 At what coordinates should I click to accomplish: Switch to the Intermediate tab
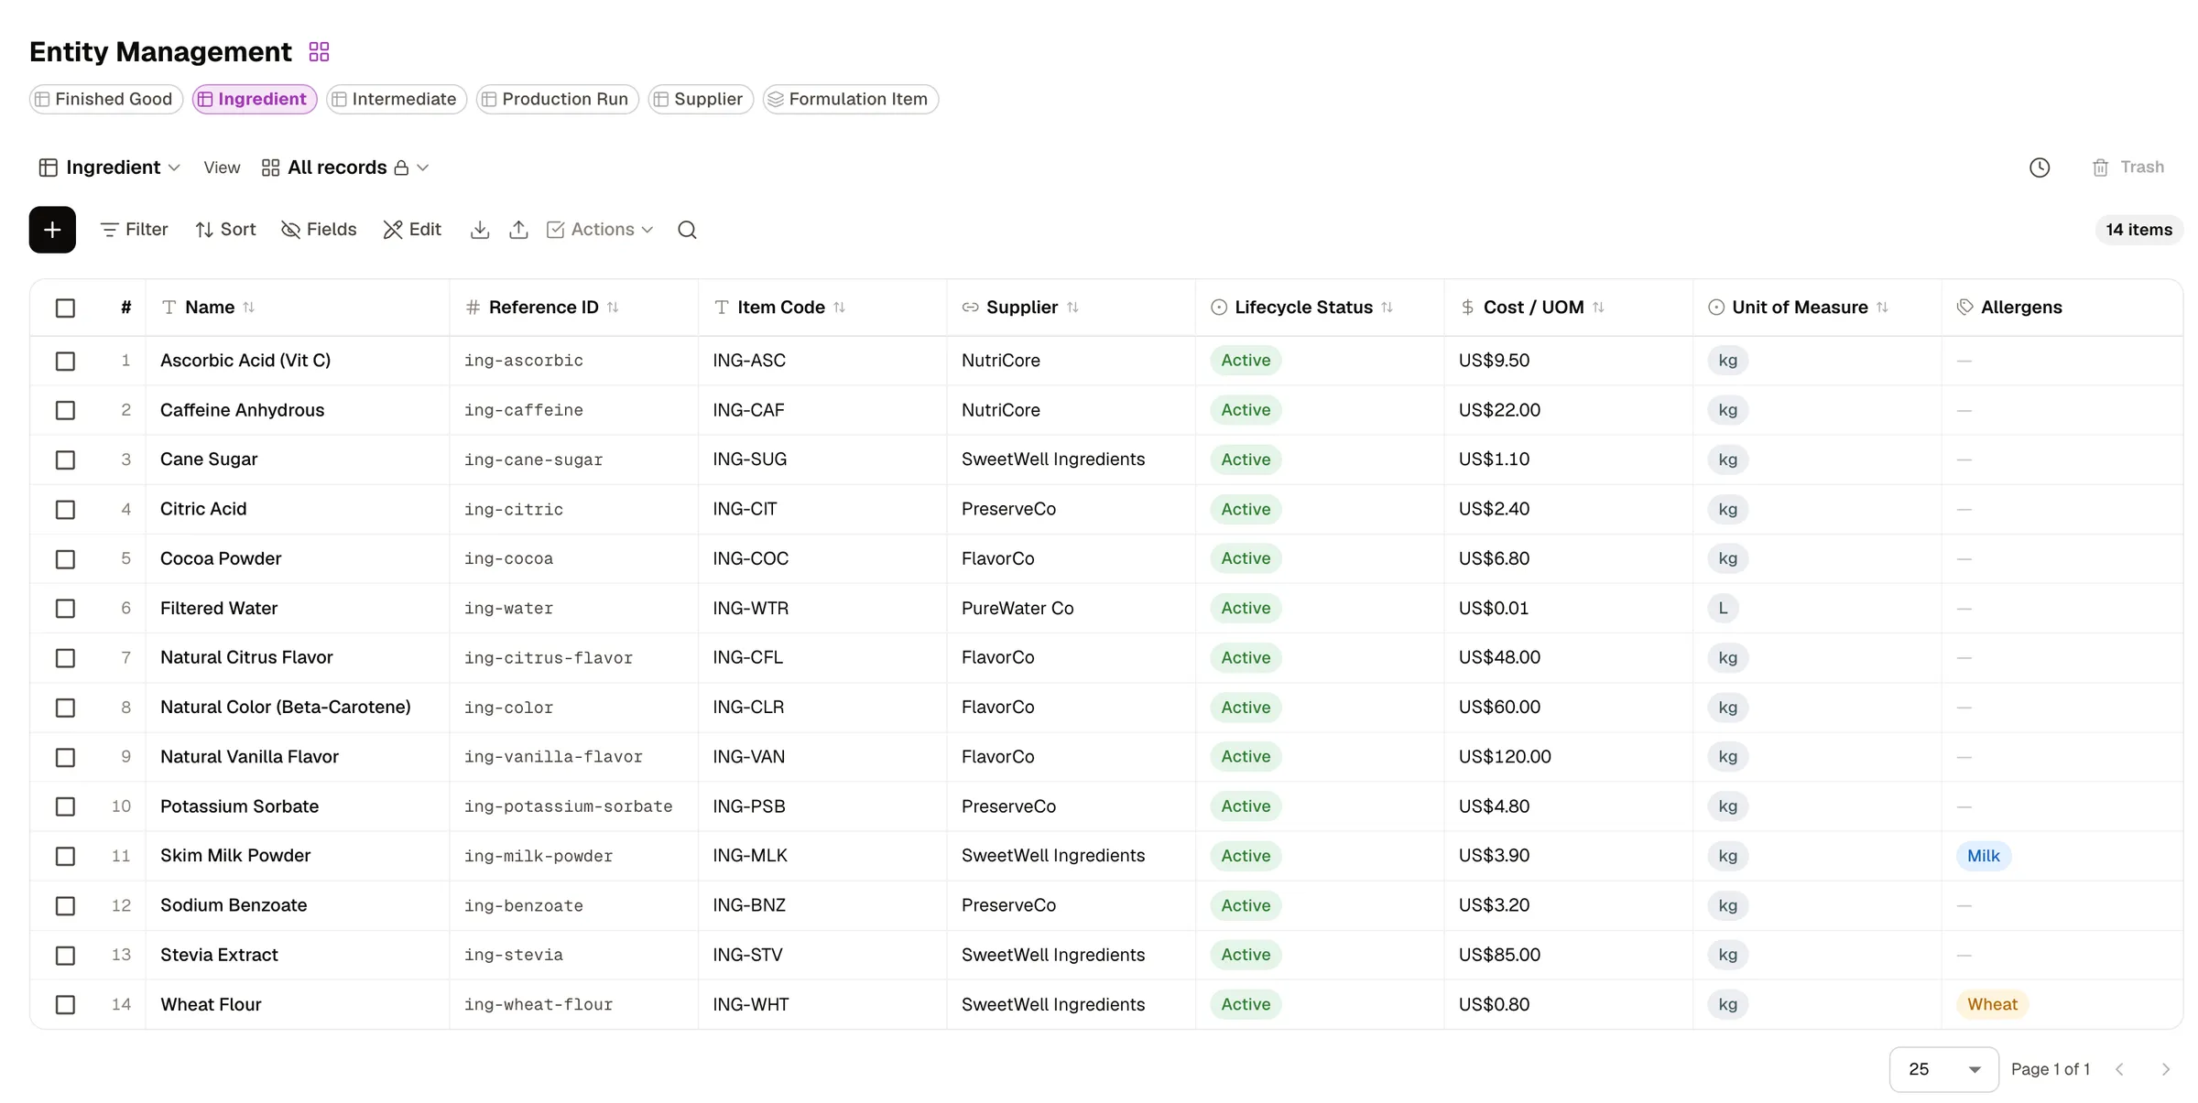coord(397,99)
